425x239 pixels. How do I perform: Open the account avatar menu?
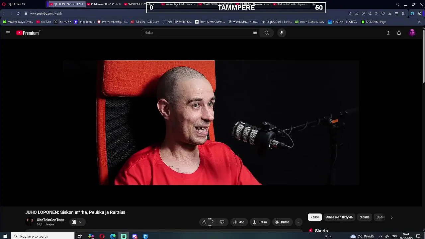point(412,33)
